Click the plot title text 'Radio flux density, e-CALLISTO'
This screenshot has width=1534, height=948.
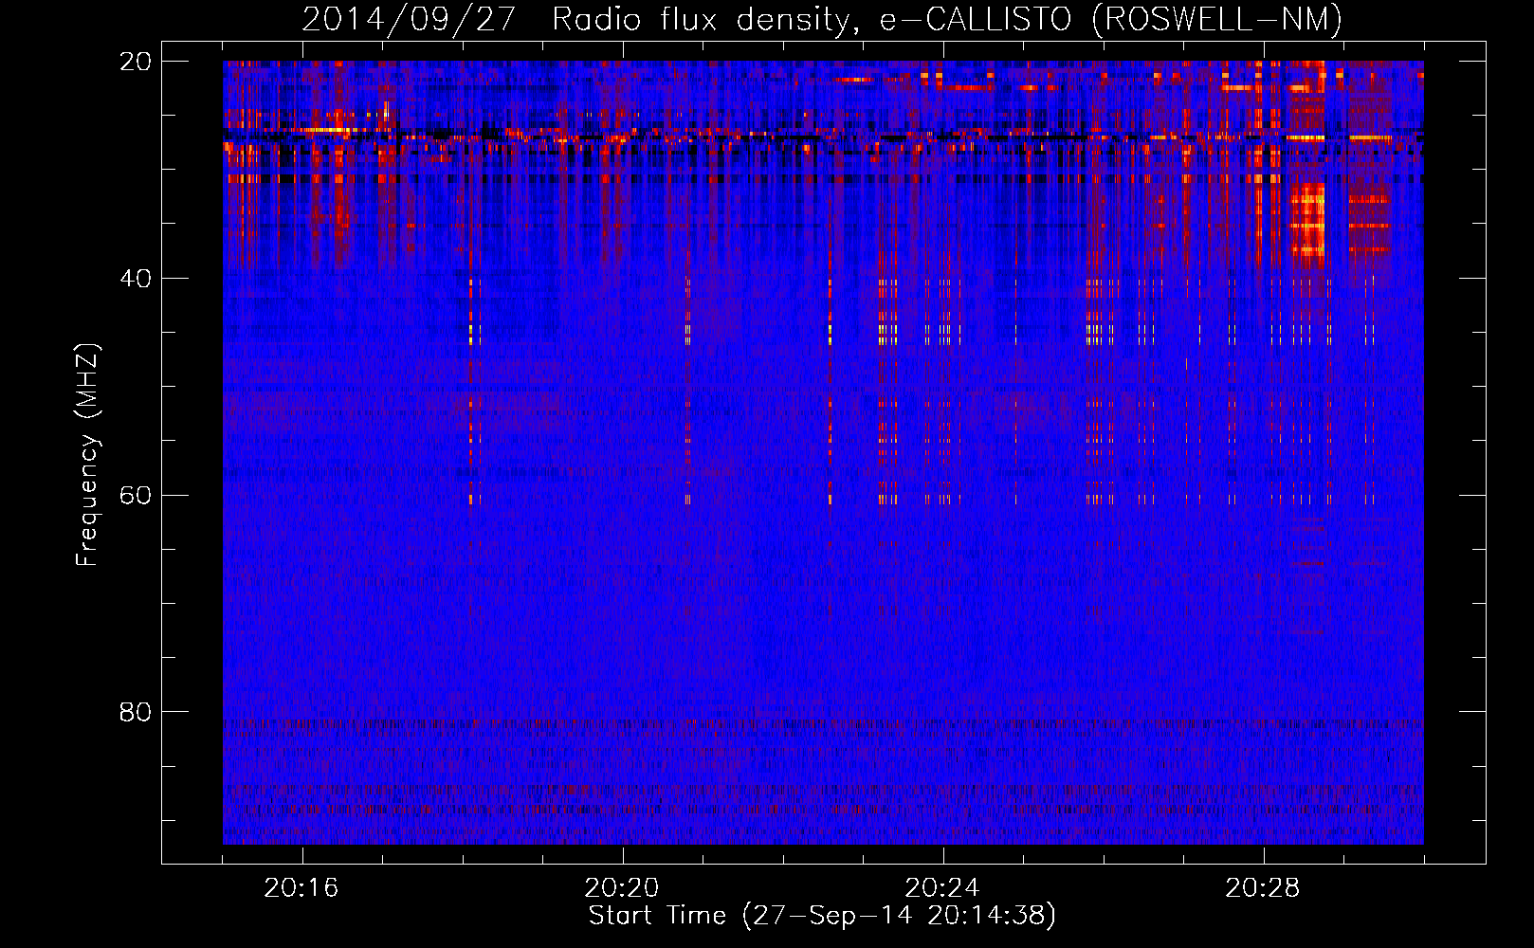click(x=812, y=20)
